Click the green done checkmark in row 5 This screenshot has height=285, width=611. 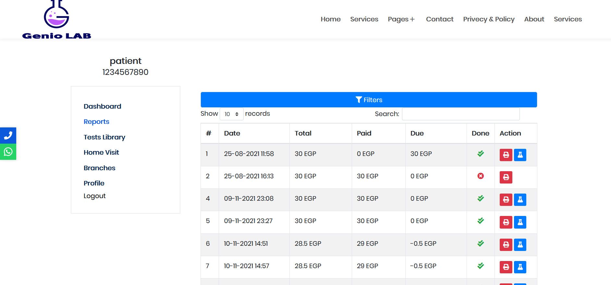[481, 220]
